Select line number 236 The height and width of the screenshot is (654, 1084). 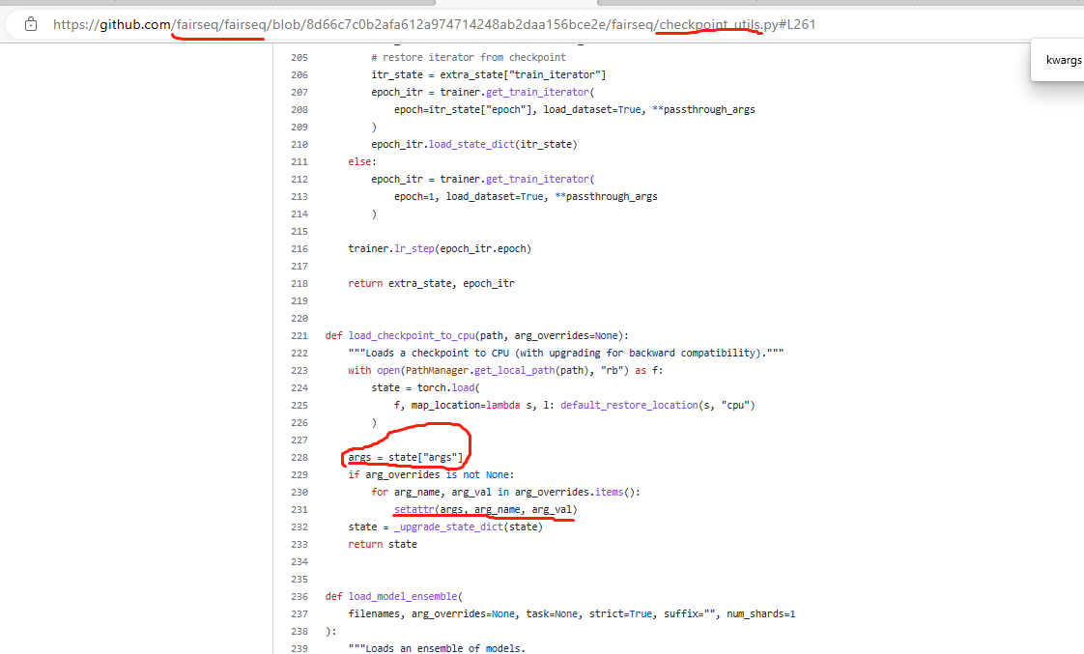click(x=300, y=596)
